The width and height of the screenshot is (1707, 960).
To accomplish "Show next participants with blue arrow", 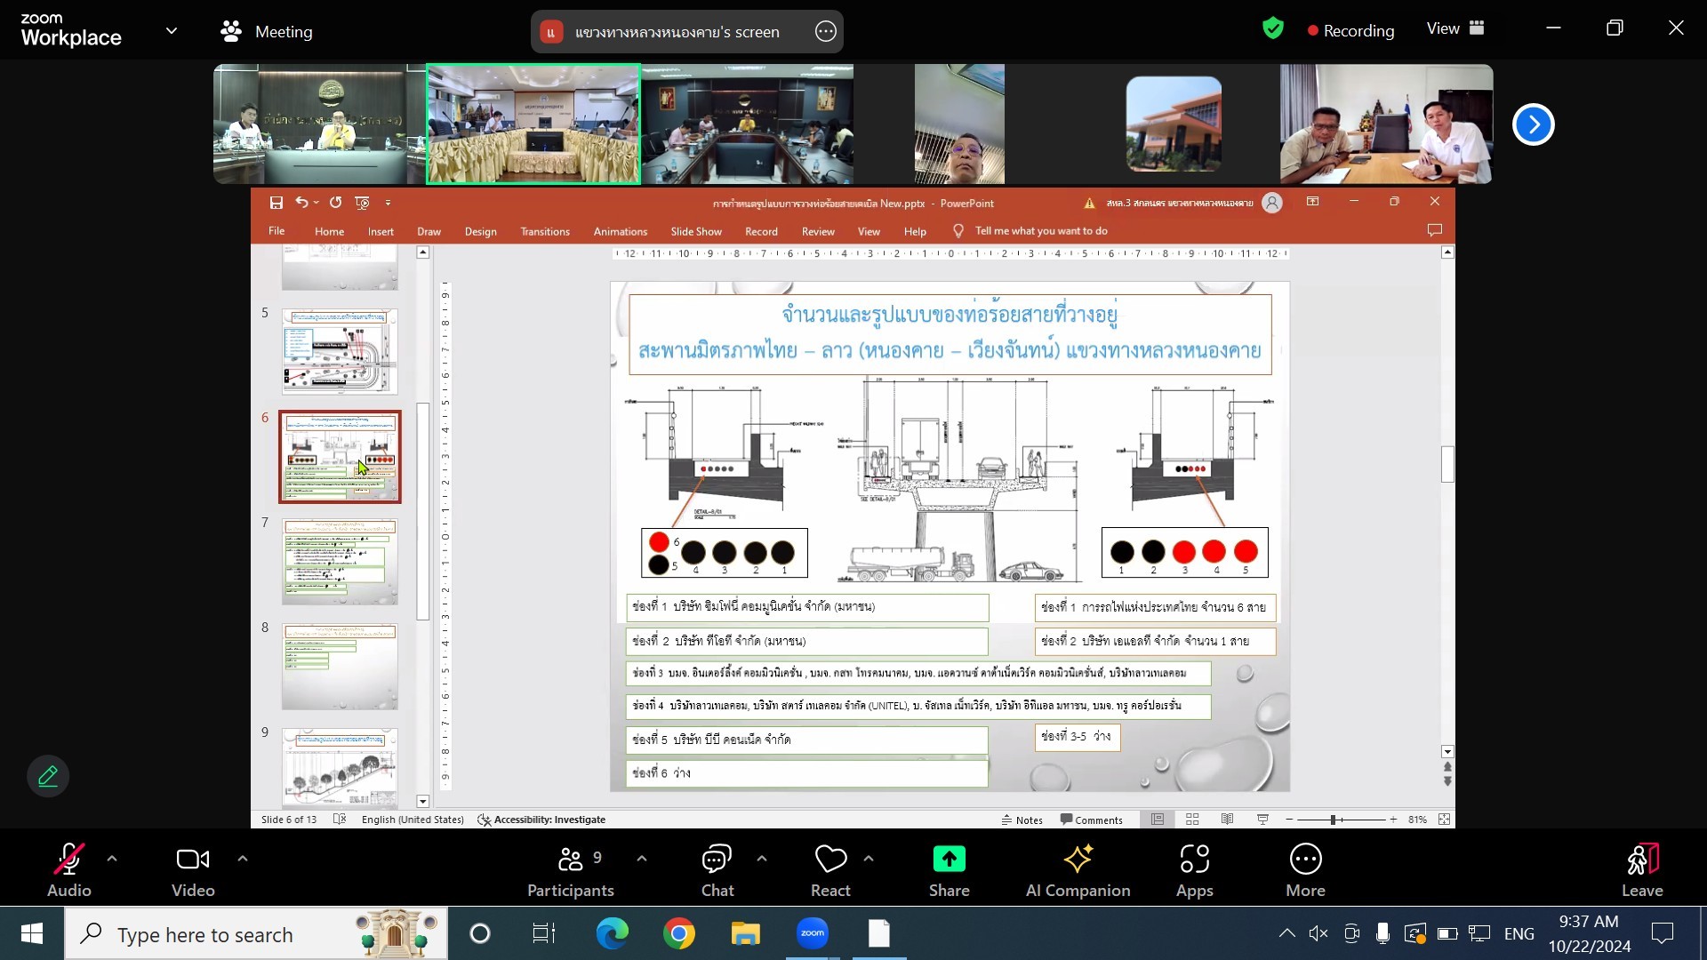I will click(1533, 124).
